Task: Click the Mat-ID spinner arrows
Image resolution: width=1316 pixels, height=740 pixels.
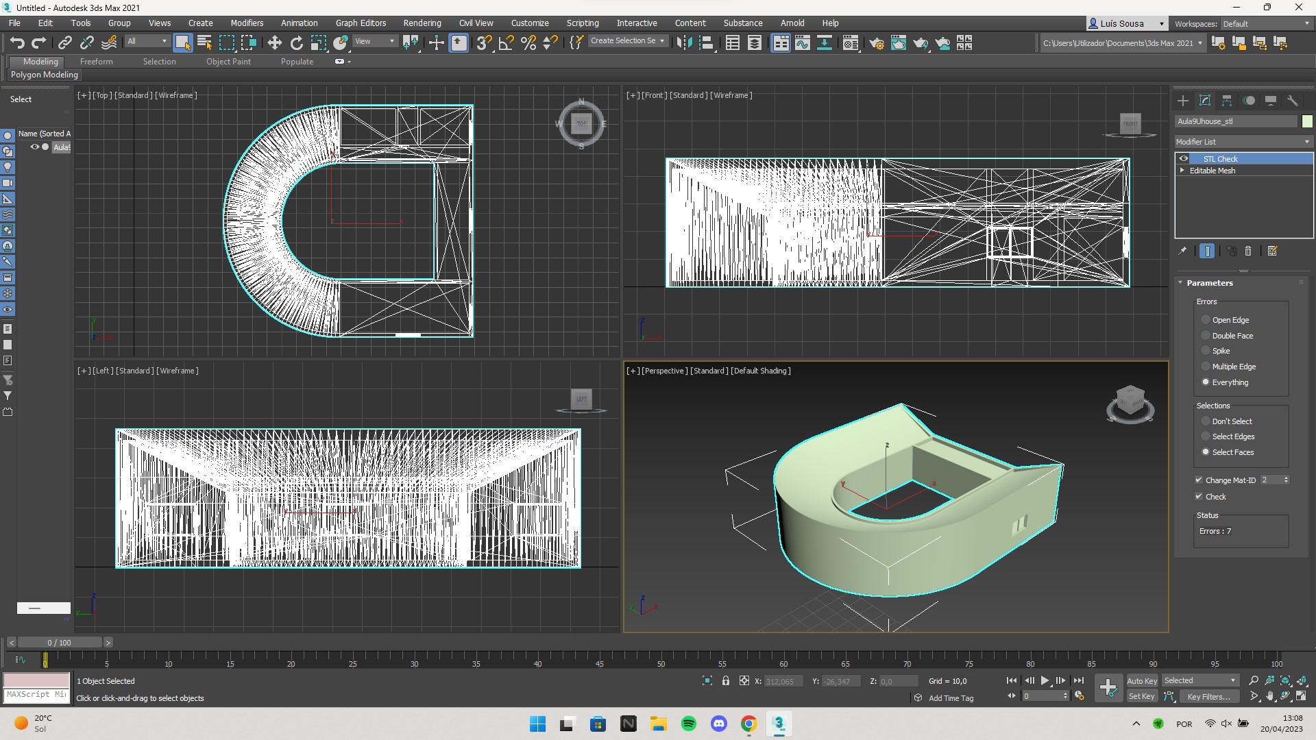Action: [1287, 480]
